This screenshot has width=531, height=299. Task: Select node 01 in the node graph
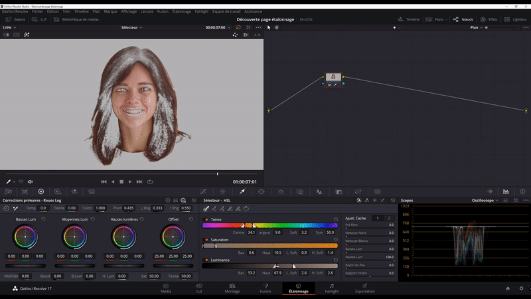point(333,78)
